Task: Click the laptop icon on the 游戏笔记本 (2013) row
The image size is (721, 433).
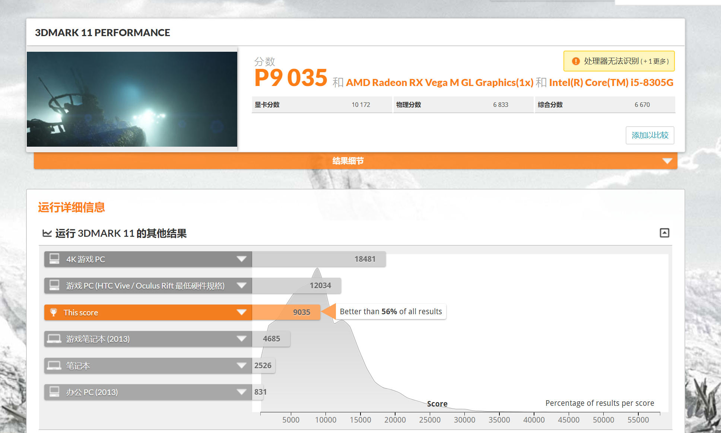Action: tap(55, 339)
